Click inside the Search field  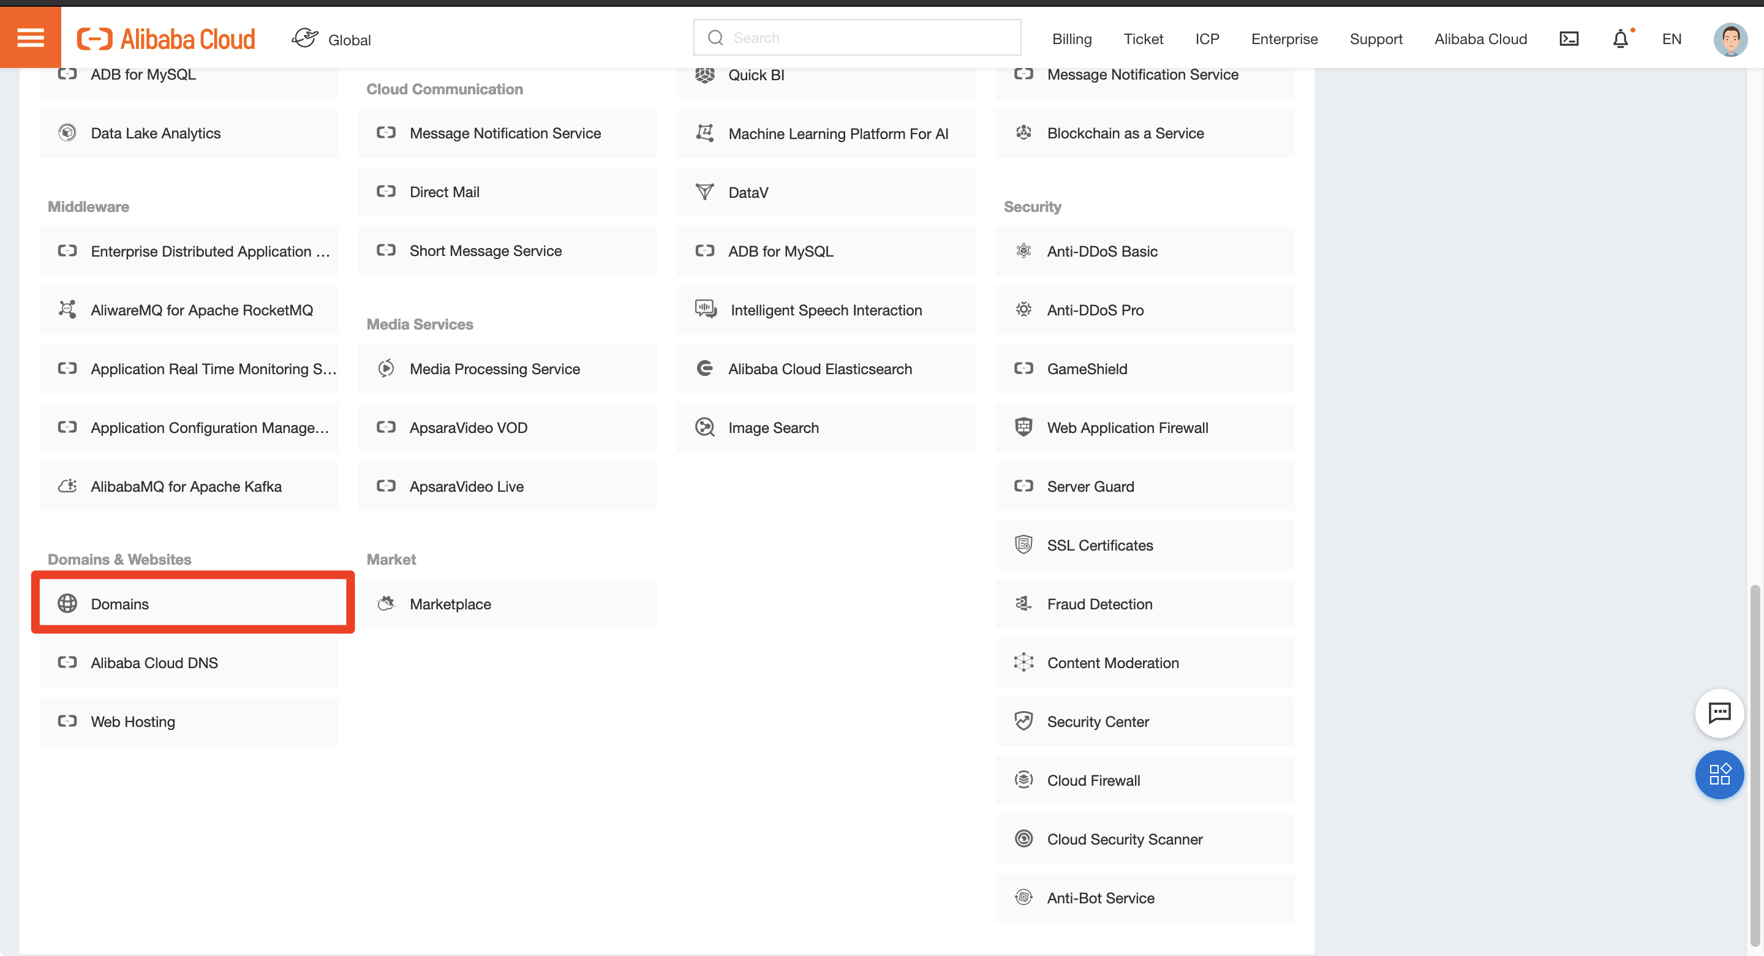point(856,37)
